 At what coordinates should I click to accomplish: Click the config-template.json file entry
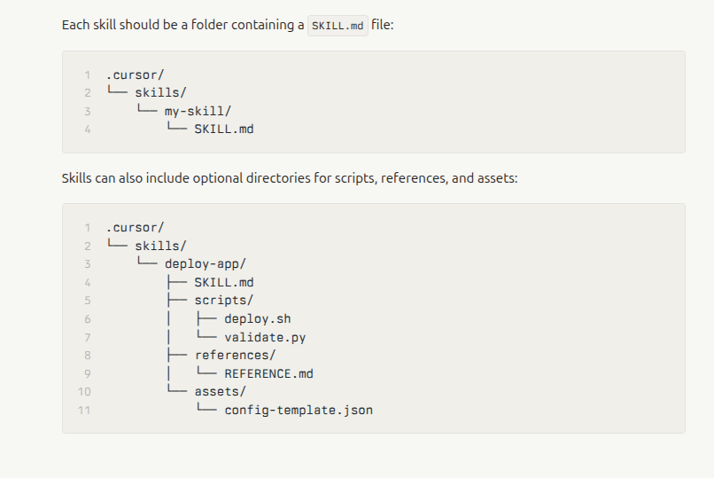point(299,410)
